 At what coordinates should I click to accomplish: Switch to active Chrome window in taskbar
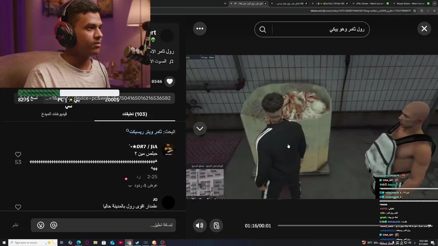pos(129,243)
